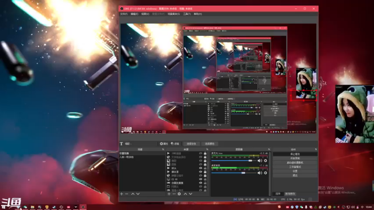Switch to the 控件 tab at bottom

tap(278, 194)
